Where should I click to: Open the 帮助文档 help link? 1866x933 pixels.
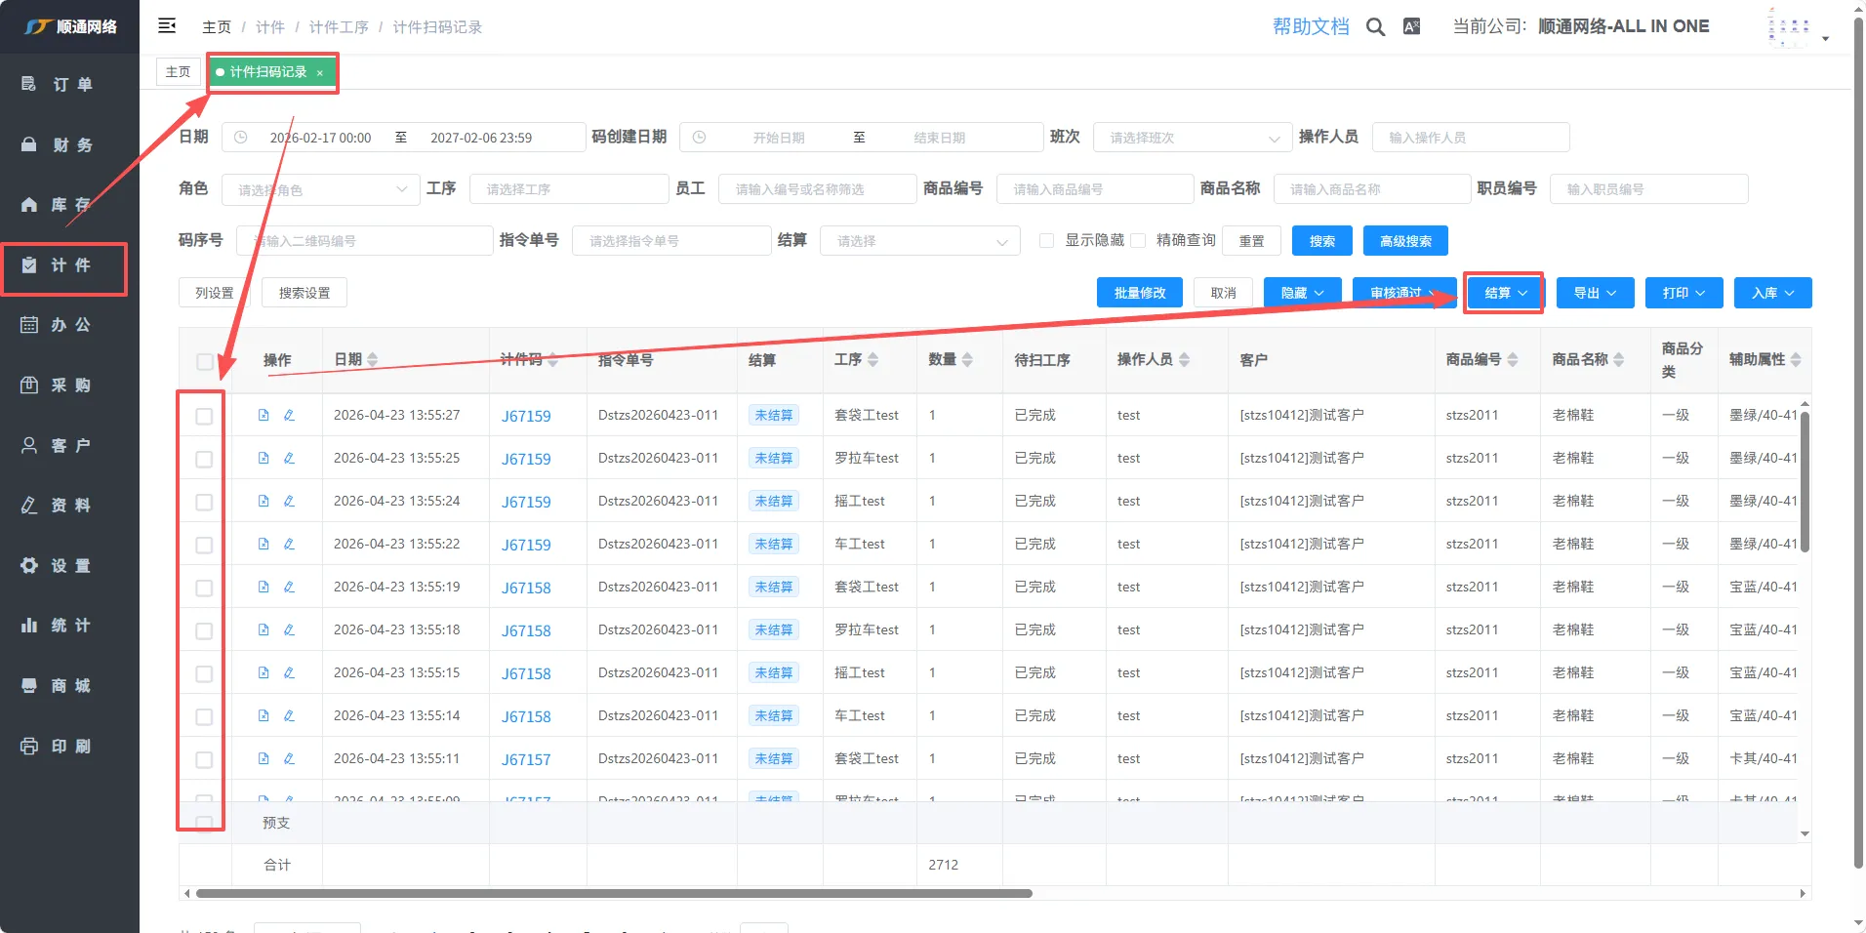point(1310,27)
